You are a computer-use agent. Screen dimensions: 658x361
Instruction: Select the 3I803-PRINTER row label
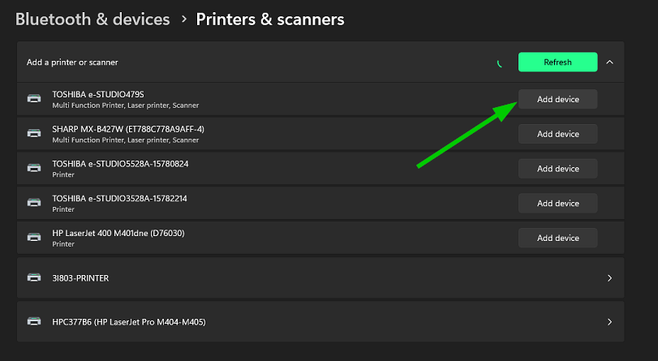[x=80, y=278]
